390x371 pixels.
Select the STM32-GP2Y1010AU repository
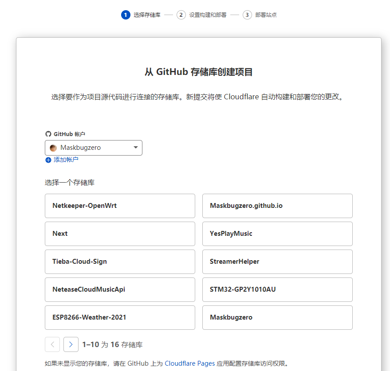pyautogui.click(x=277, y=289)
